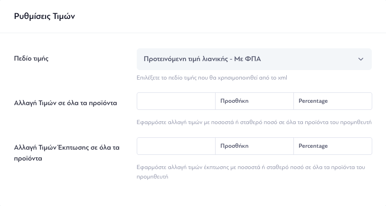Click the hint below the Αλλαγή Τιμών row
The height and width of the screenshot is (206, 386).
coord(254,122)
